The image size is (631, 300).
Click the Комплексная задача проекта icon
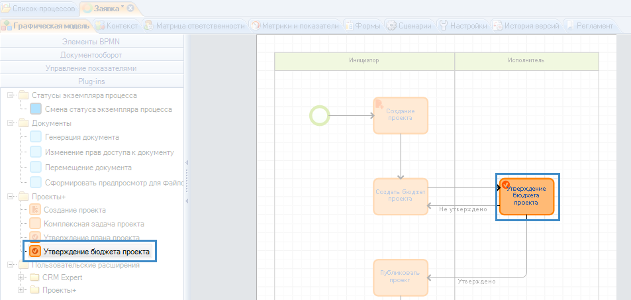[x=36, y=224]
